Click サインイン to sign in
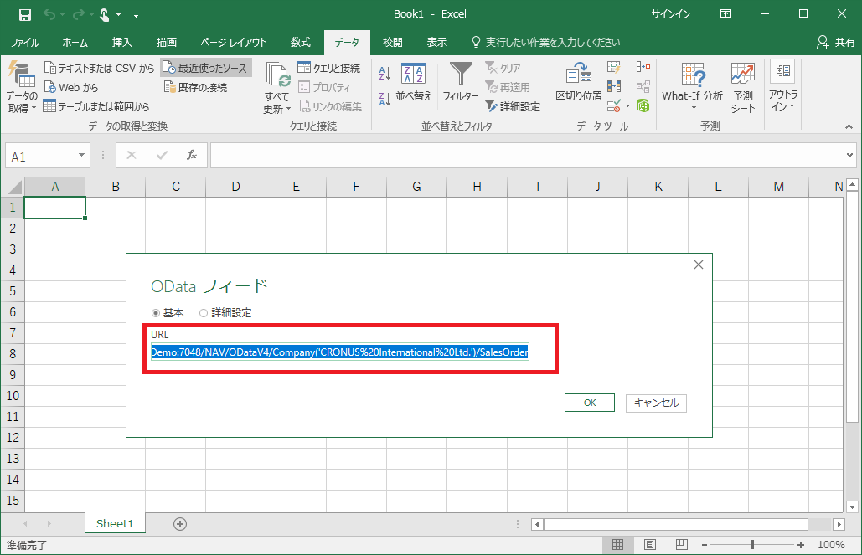This screenshot has width=862, height=555. [x=671, y=14]
